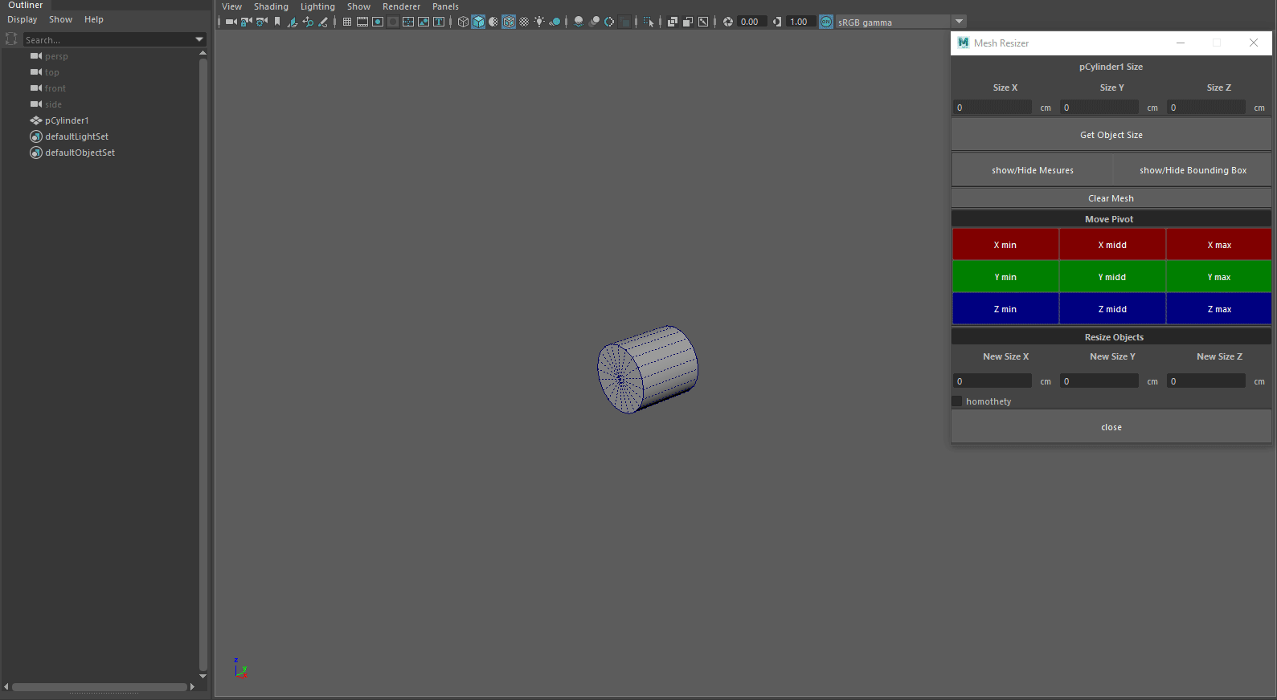Toggle the XRay icon
Screen dimensions: 1277x700
673,22
